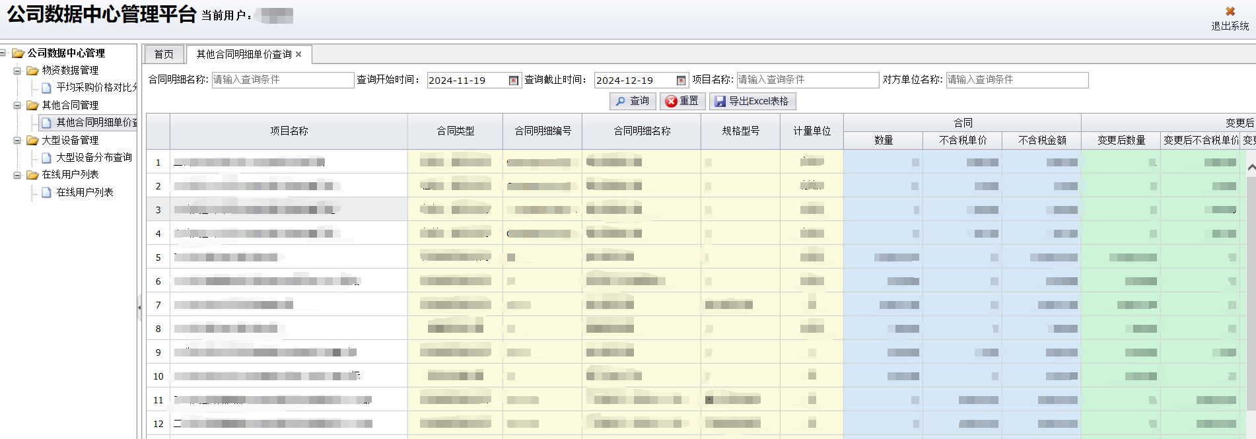This screenshot has height=439, width=1256.
Task: Open the 在线用户列表 document item
Action: click(x=85, y=192)
